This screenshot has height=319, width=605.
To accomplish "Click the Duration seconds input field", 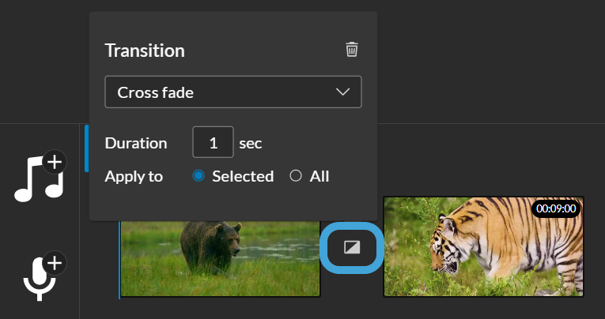I will (213, 142).
